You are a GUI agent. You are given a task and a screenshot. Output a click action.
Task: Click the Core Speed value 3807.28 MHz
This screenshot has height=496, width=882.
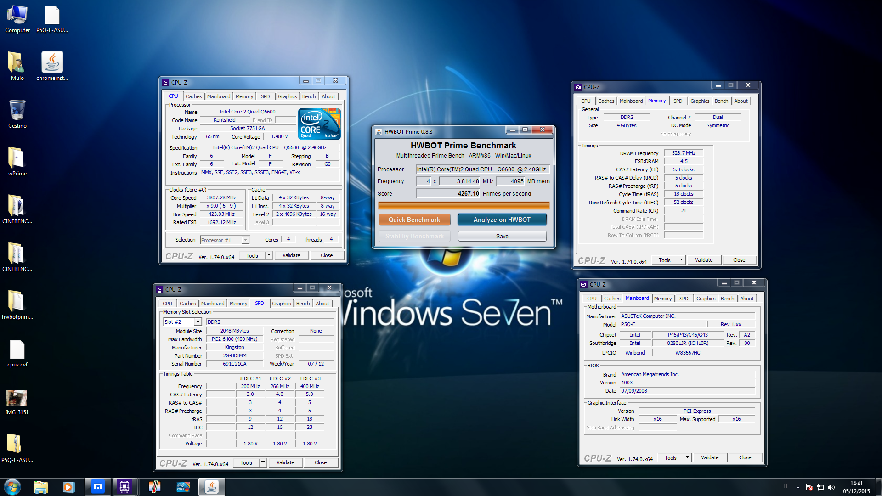[x=221, y=198]
